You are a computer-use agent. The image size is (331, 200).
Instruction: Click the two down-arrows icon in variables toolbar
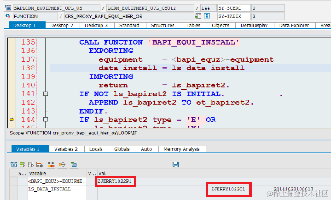coord(51,164)
